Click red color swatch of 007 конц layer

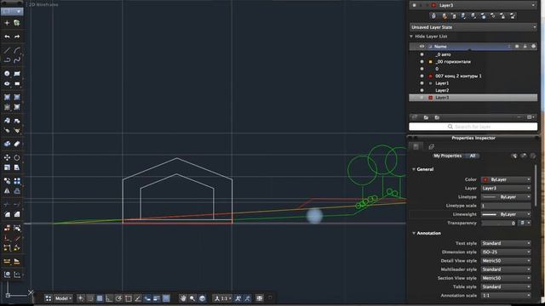tap(430, 76)
